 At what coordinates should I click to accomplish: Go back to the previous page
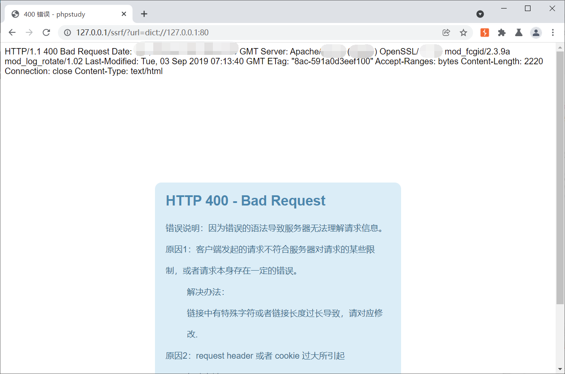coord(12,32)
